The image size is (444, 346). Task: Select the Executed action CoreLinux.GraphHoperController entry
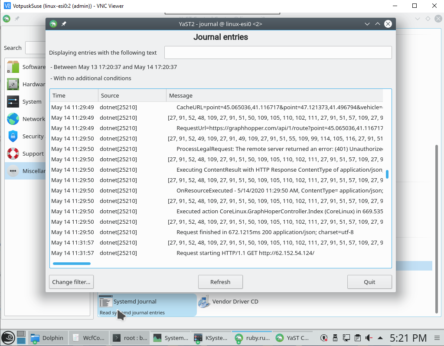click(217, 212)
